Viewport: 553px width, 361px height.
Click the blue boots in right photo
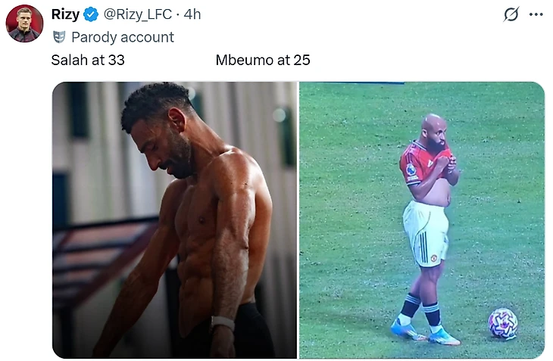point(425,331)
